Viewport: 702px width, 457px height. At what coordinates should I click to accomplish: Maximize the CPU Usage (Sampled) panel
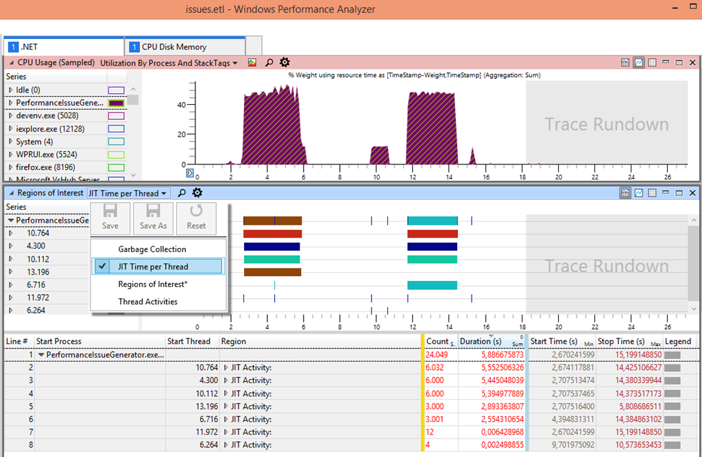click(679, 62)
